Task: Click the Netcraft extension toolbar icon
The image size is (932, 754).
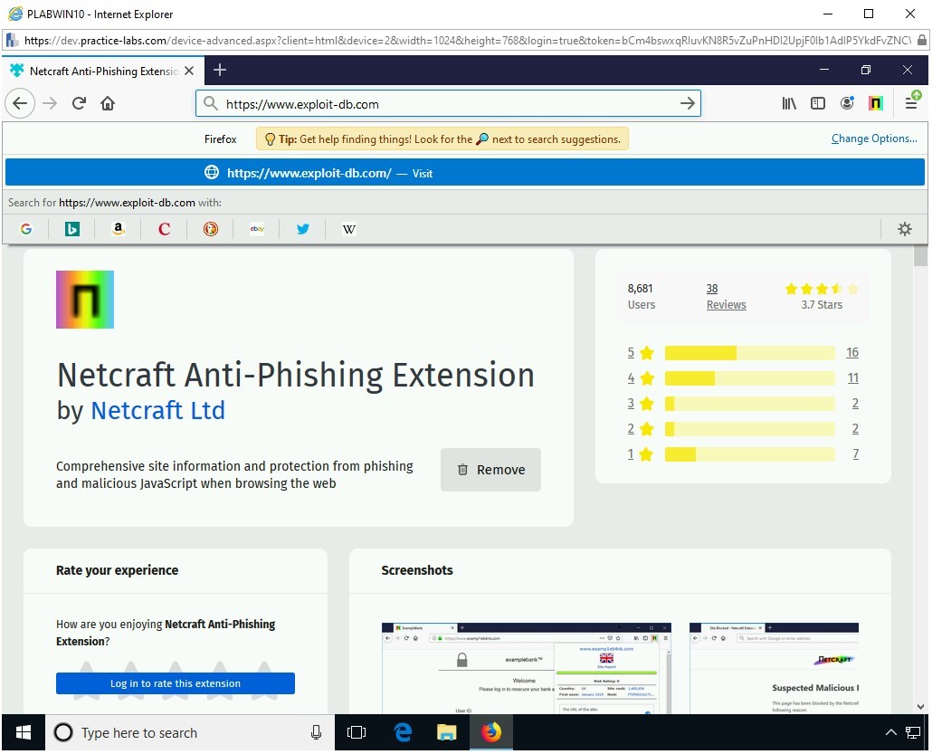Action: [875, 103]
